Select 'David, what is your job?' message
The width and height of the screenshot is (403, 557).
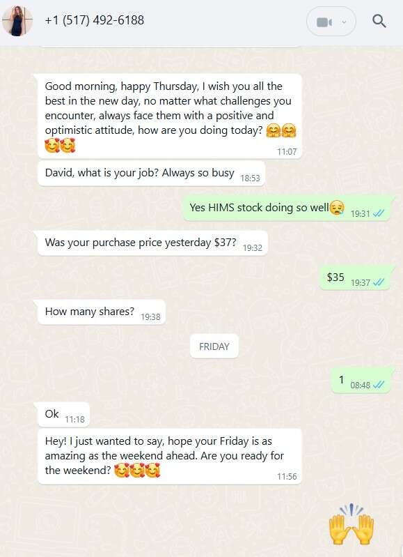coord(151,174)
